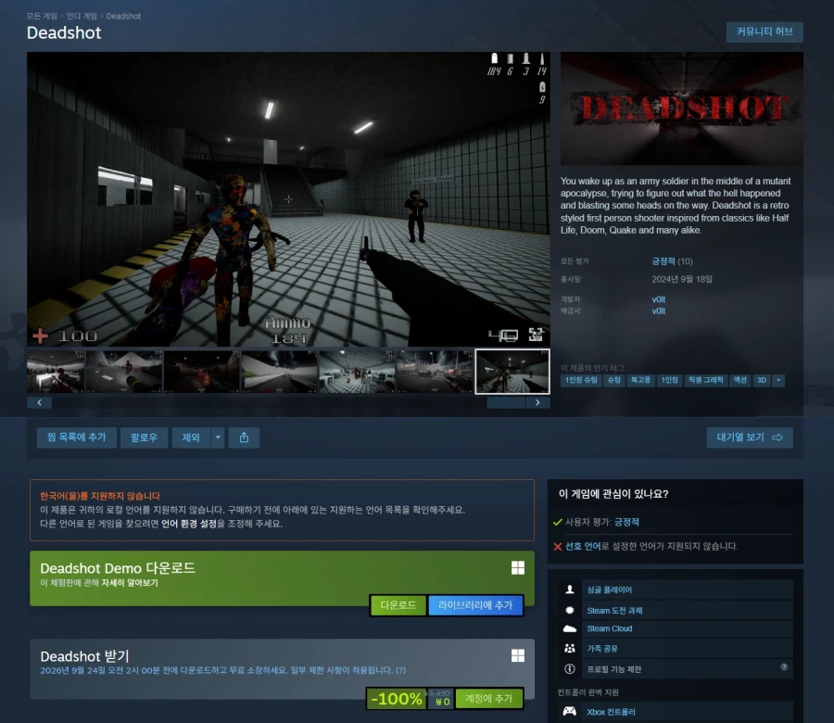834x723 pixels.
Task: Click the Steam Cloud cloud icon
Action: click(570, 628)
